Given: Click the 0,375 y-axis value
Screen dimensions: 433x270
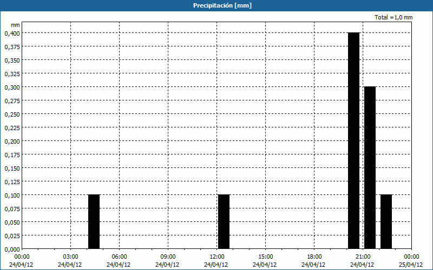Looking at the screenshot, I should [12, 46].
